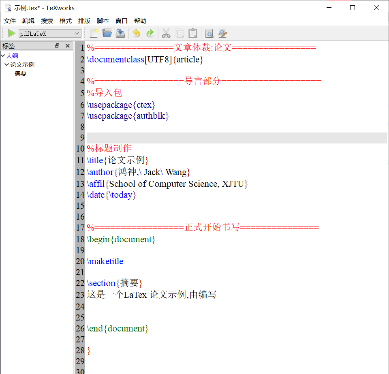
Task: Open the 格式 menu
Action: click(65, 21)
